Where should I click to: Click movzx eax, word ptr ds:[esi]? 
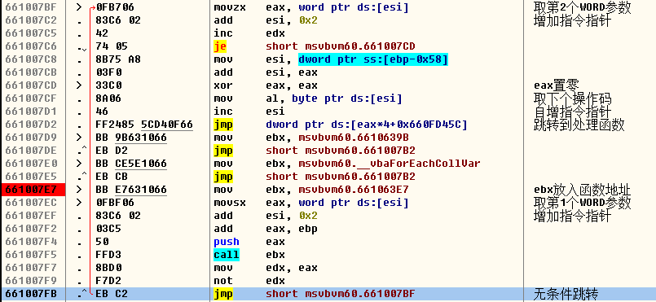click(x=310, y=7)
